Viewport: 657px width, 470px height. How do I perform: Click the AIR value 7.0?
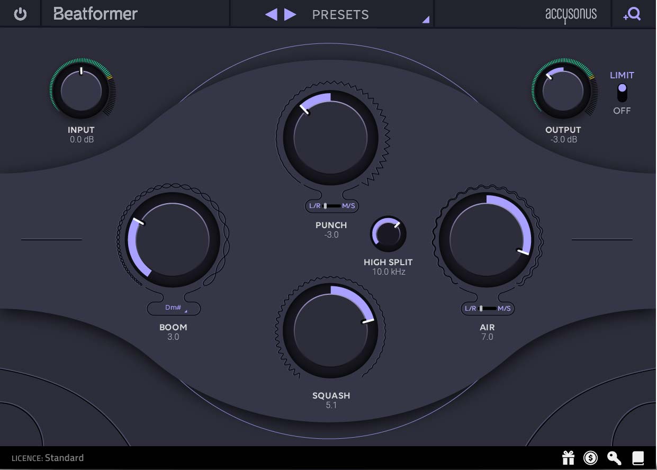(x=487, y=337)
